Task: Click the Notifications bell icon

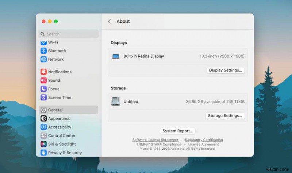Action: click(43, 72)
